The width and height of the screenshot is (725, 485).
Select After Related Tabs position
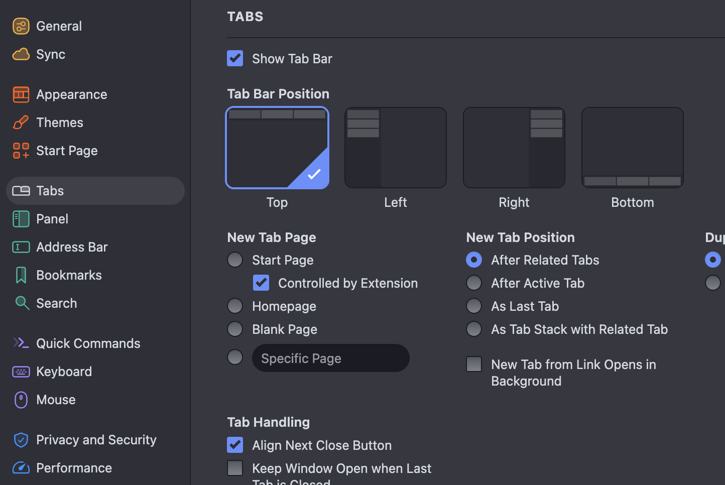point(474,260)
